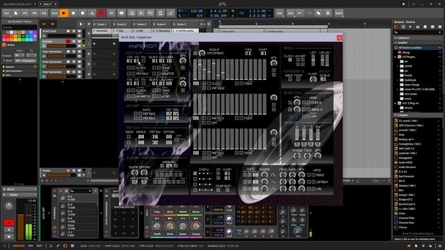Select the info icon in browser
Screen dimensions: 445x250
[x=425, y=26]
